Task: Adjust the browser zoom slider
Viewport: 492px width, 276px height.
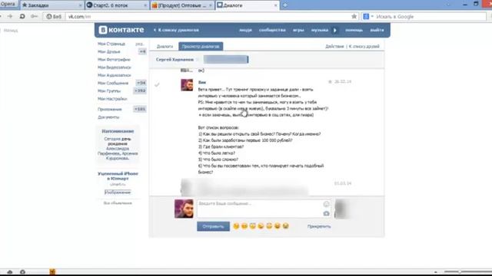Action: click(460, 272)
